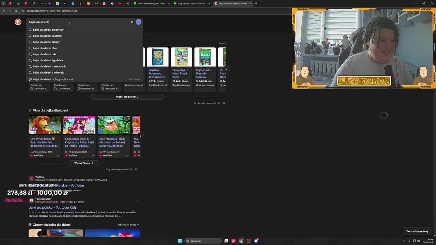Viewport: 436px width, 245px height.
Task: Click the youtubekids.tv site favicon
Action: pos(31,200)
